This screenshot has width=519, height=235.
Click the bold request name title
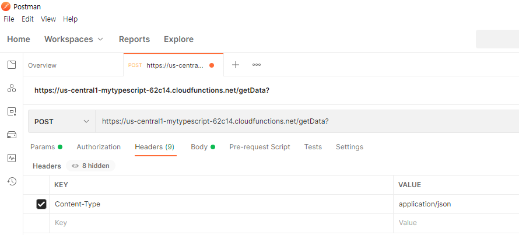(152, 90)
